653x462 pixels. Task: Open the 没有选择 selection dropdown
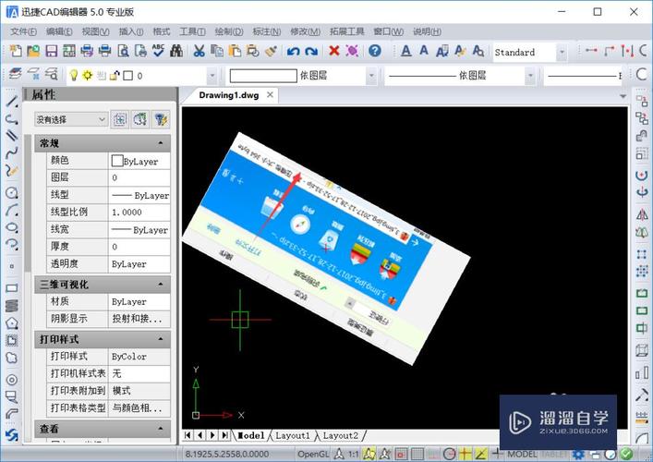tap(71, 119)
